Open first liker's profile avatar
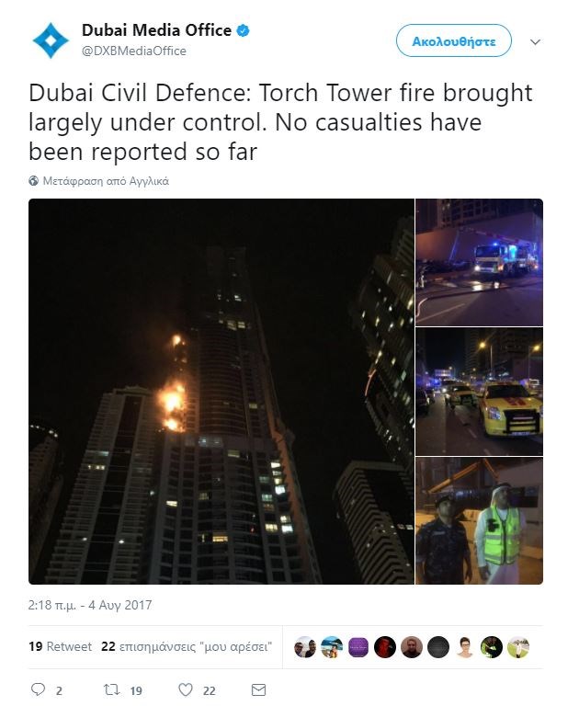The image size is (579, 706). tap(305, 647)
